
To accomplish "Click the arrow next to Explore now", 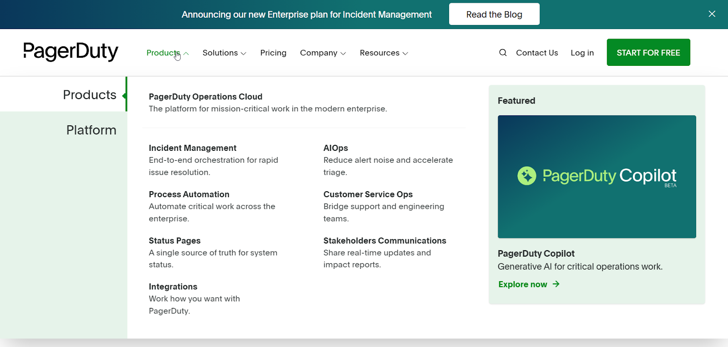I will coord(556,284).
